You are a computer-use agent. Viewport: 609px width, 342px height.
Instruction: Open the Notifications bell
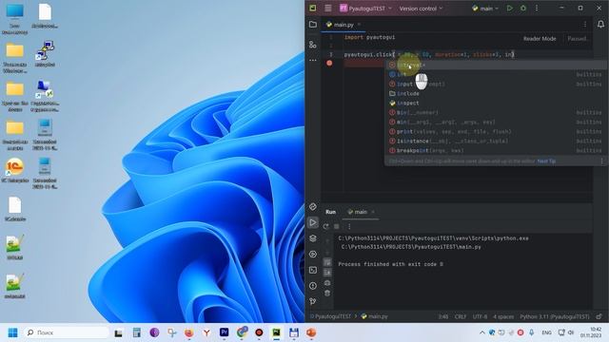coord(600,25)
